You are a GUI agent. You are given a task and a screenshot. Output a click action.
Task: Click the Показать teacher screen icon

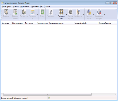[6, 12]
